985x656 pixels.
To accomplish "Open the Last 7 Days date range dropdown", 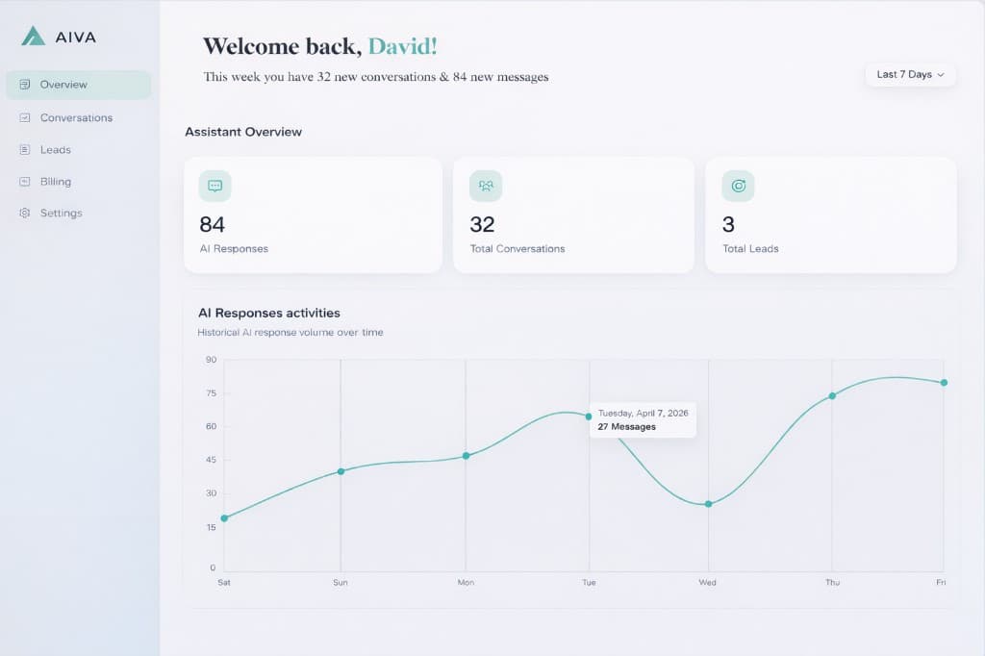I will [909, 74].
